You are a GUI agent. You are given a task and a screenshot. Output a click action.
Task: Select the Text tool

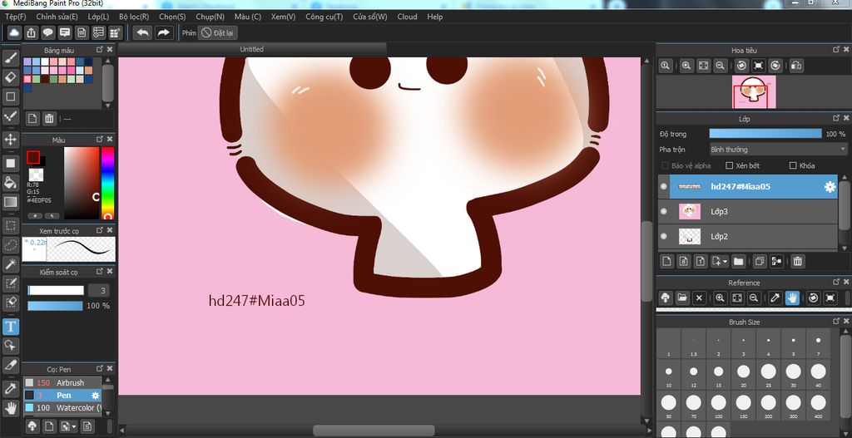pyautogui.click(x=10, y=326)
